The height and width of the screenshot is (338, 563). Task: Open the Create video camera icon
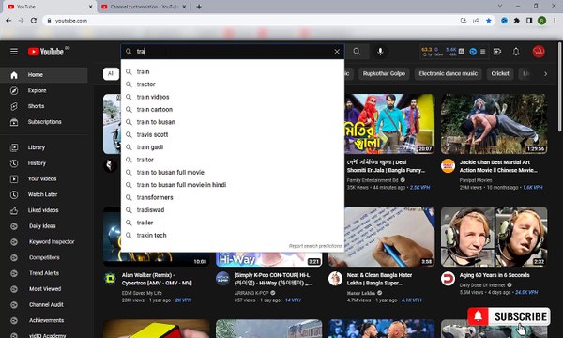point(497,52)
